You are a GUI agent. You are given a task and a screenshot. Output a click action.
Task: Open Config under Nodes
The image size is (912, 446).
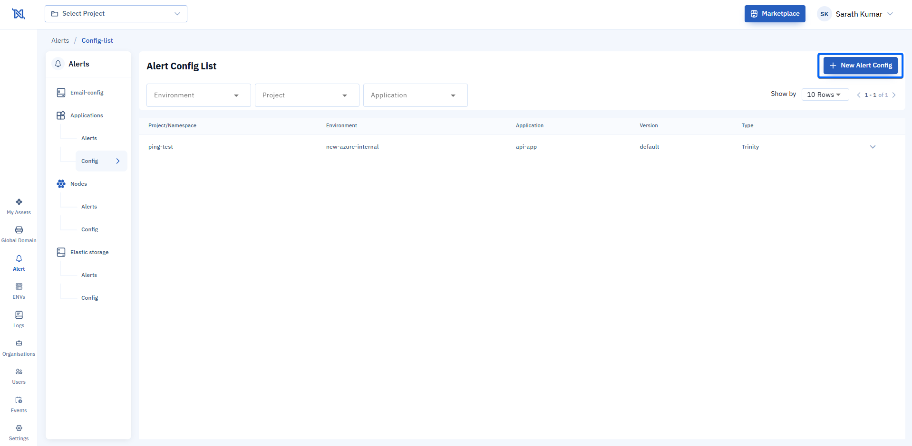click(x=89, y=229)
